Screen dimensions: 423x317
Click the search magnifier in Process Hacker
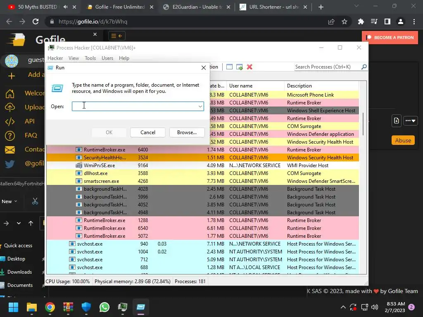364,66
